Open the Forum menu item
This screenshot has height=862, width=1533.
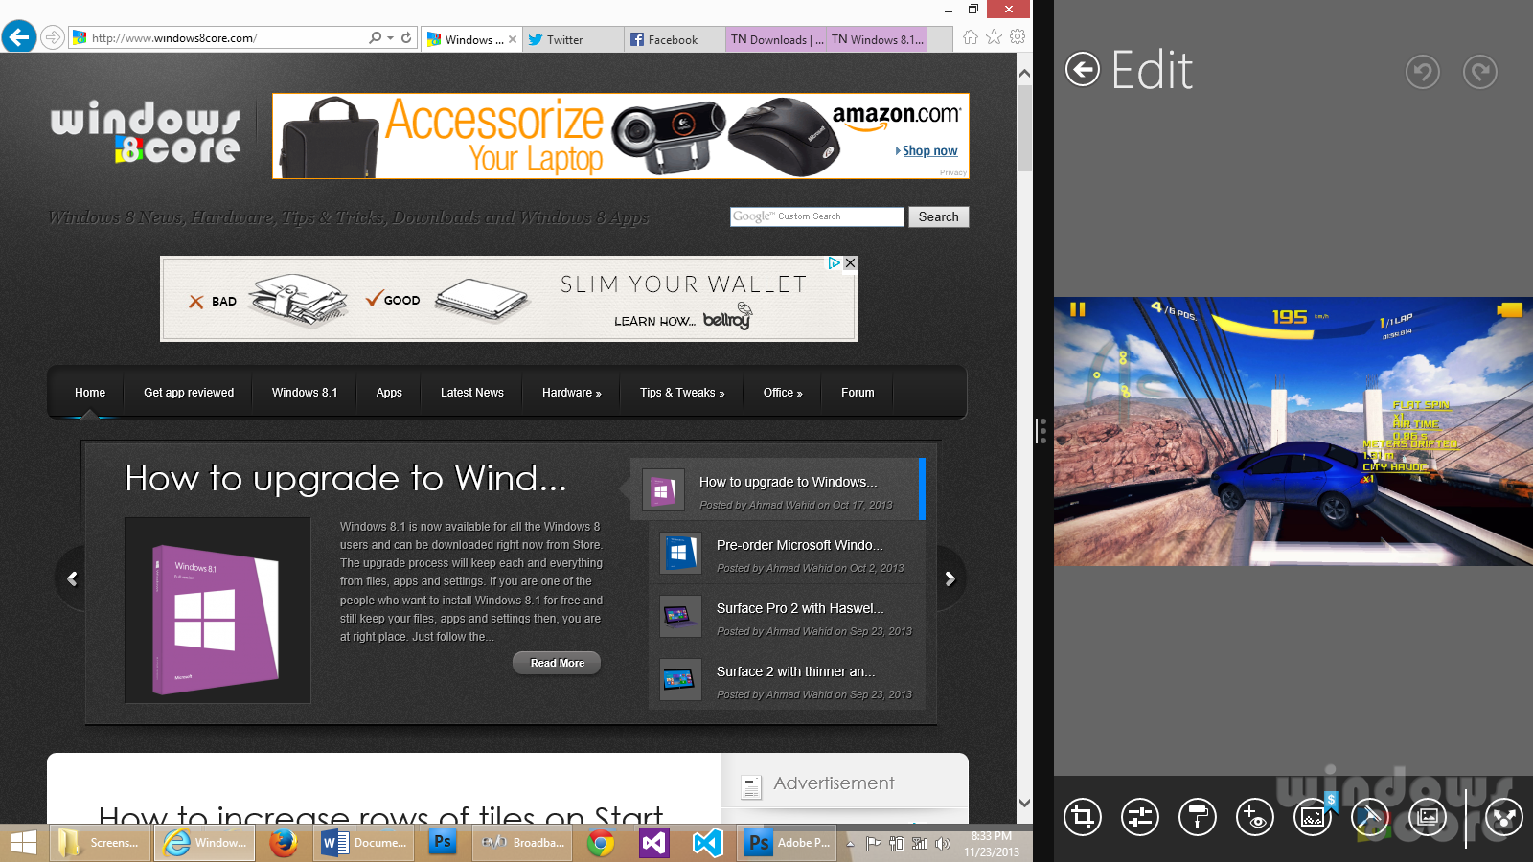[858, 393]
